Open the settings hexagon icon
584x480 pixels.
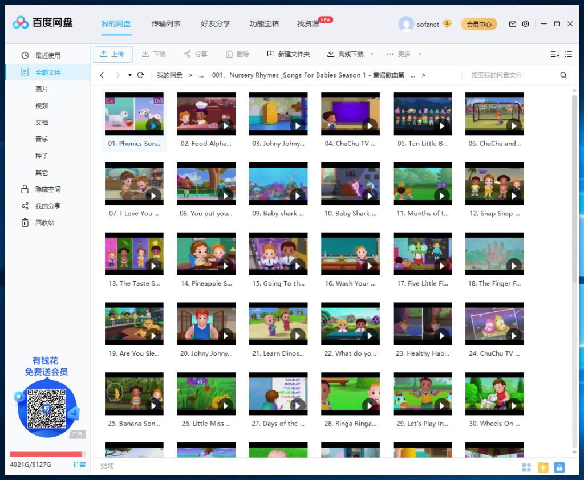525,24
